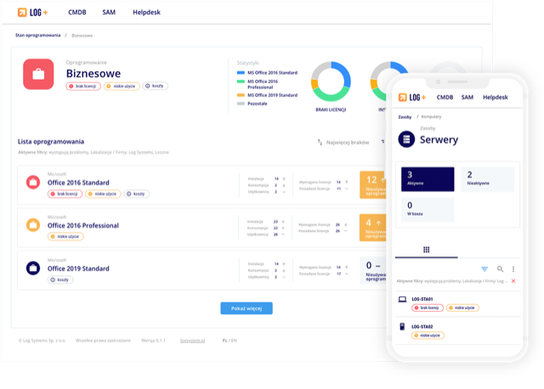Open CMDB menu in desktop header
The height and width of the screenshot is (389, 544).
77,13
